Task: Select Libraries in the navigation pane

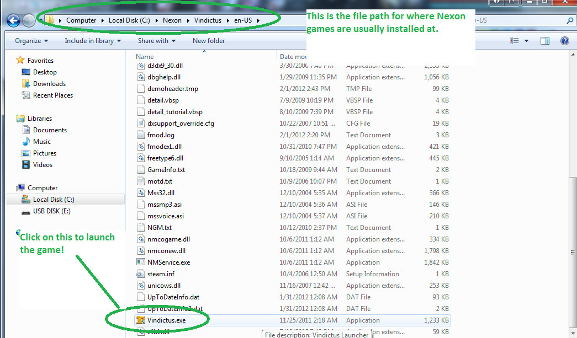Action: coord(39,119)
